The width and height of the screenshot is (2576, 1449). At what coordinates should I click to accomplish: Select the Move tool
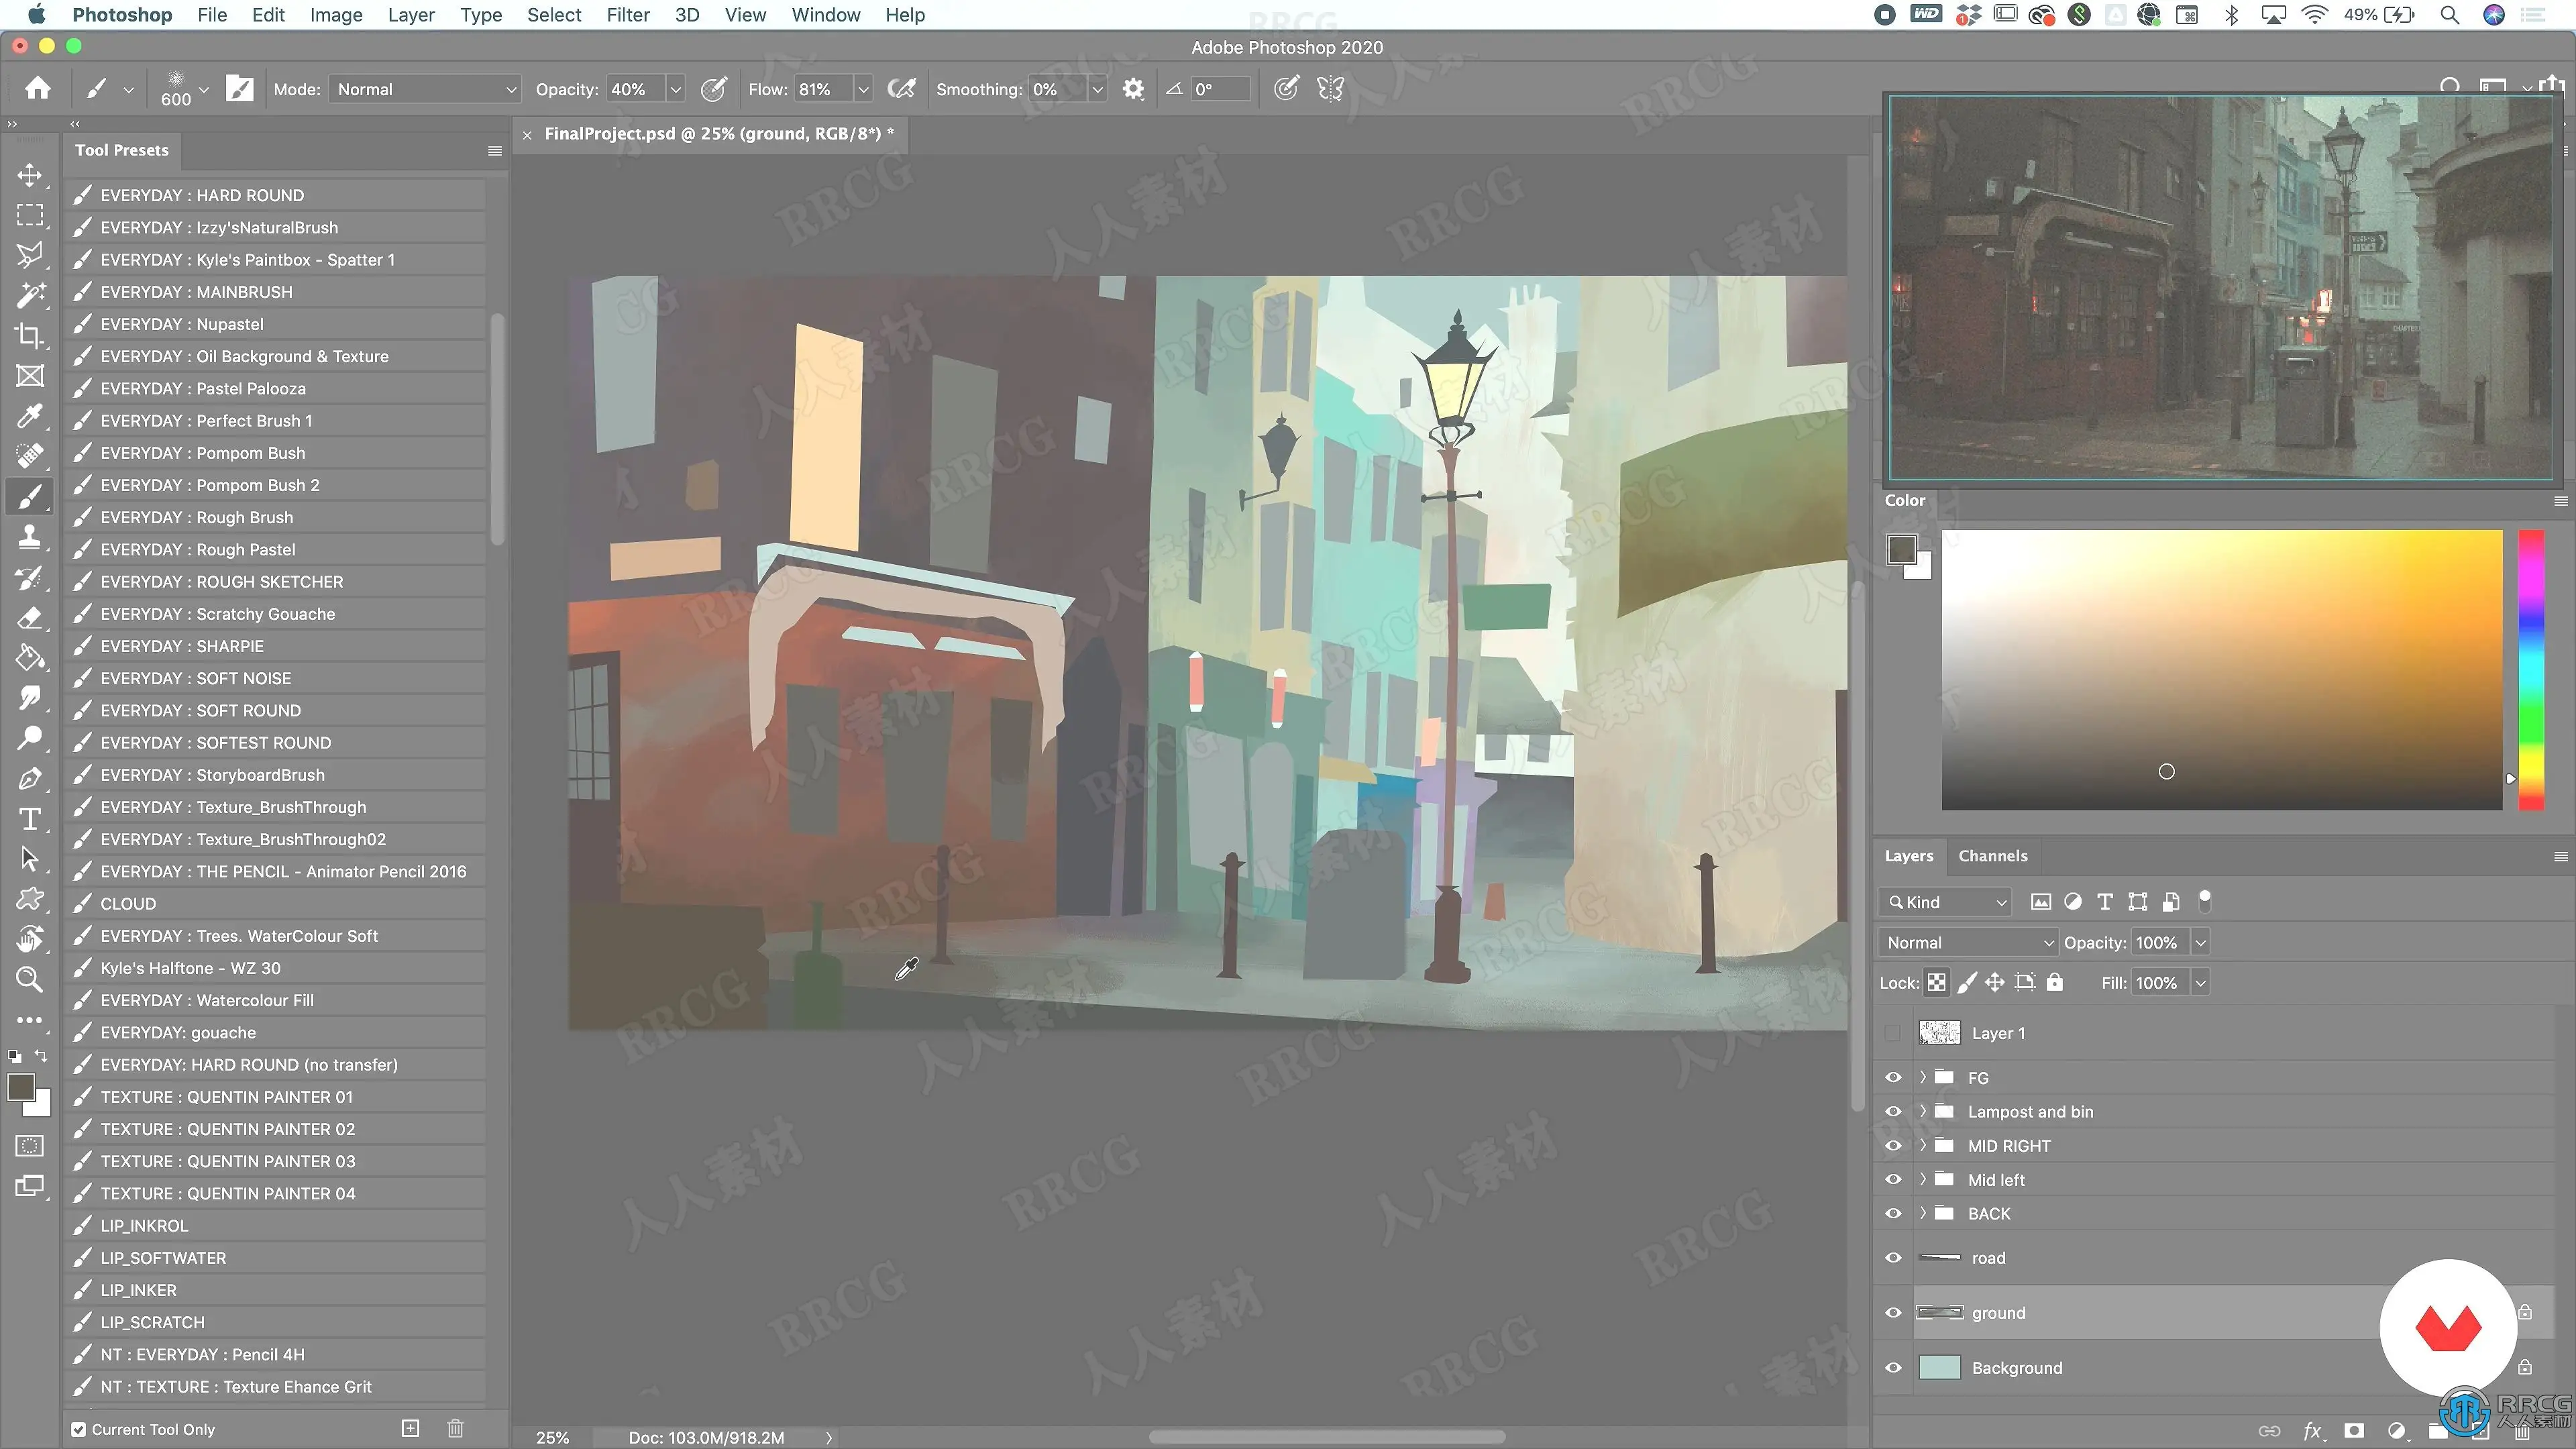coord(30,175)
